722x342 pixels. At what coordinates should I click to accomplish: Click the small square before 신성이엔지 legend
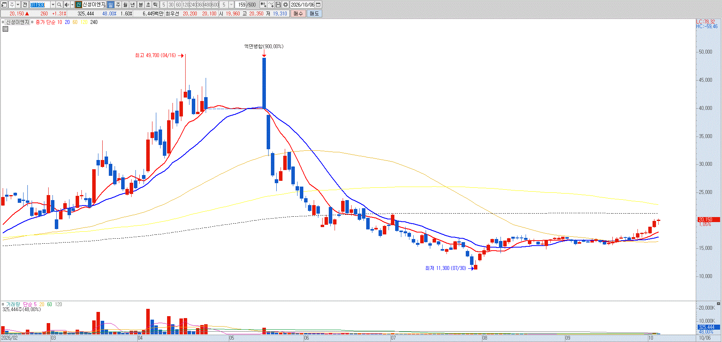tap(3, 22)
